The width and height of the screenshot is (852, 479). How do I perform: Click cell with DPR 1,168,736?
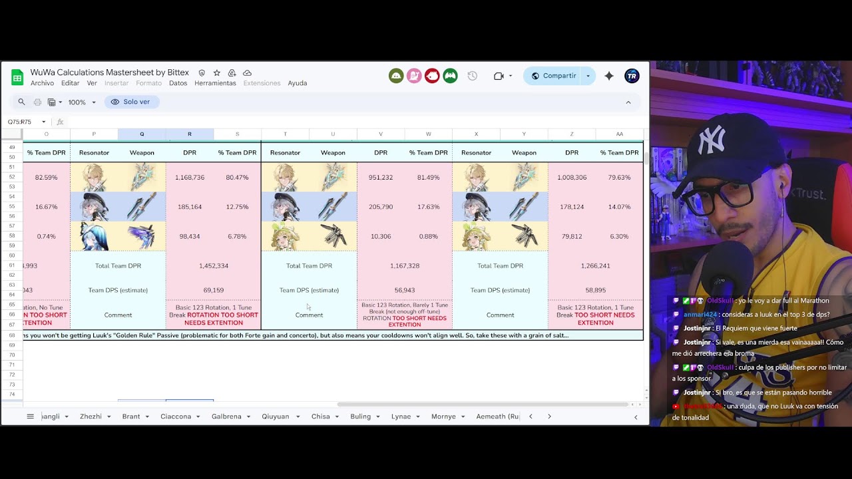click(x=190, y=178)
